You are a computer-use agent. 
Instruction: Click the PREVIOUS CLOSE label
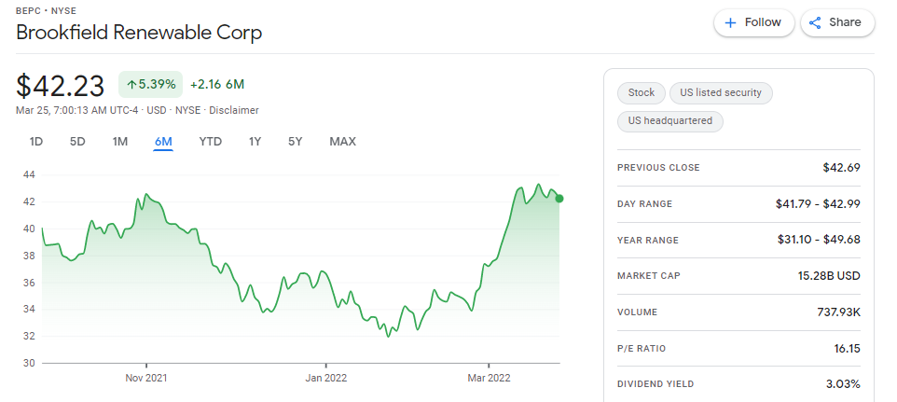[x=658, y=168]
